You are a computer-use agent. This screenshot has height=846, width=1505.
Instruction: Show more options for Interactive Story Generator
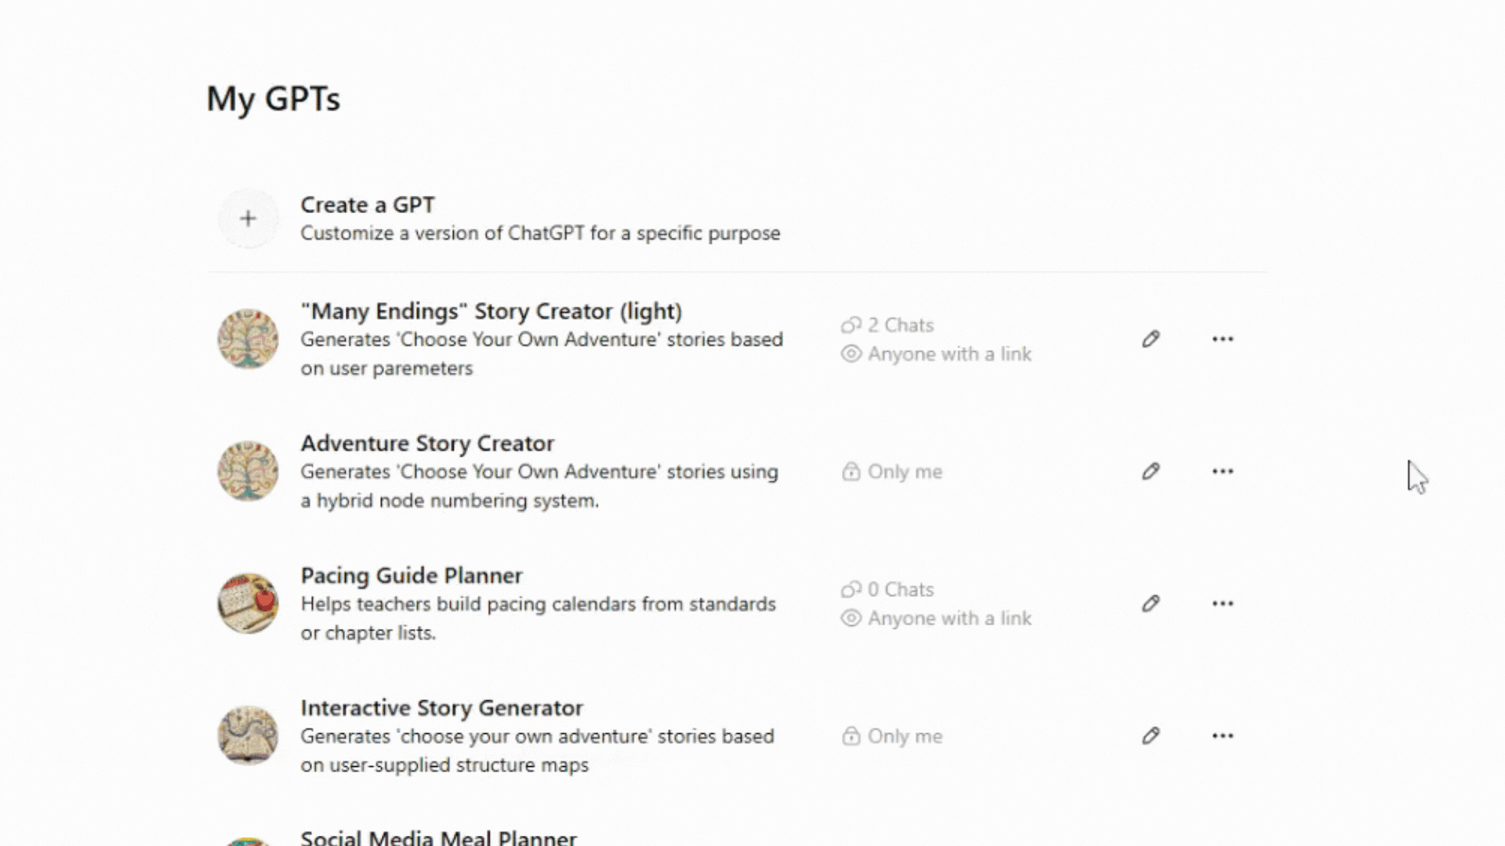(x=1222, y=736)
